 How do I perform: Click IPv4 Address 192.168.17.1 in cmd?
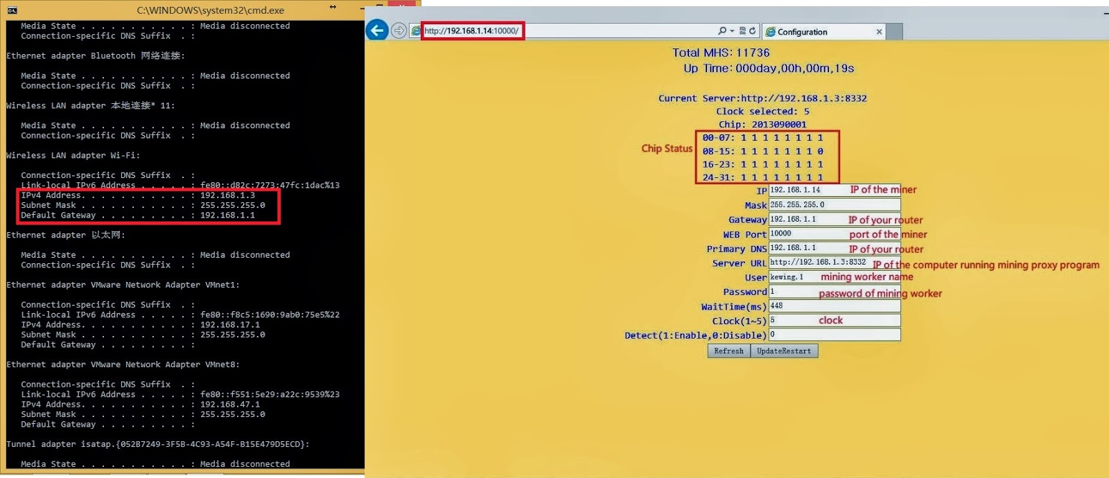[141, 325]
